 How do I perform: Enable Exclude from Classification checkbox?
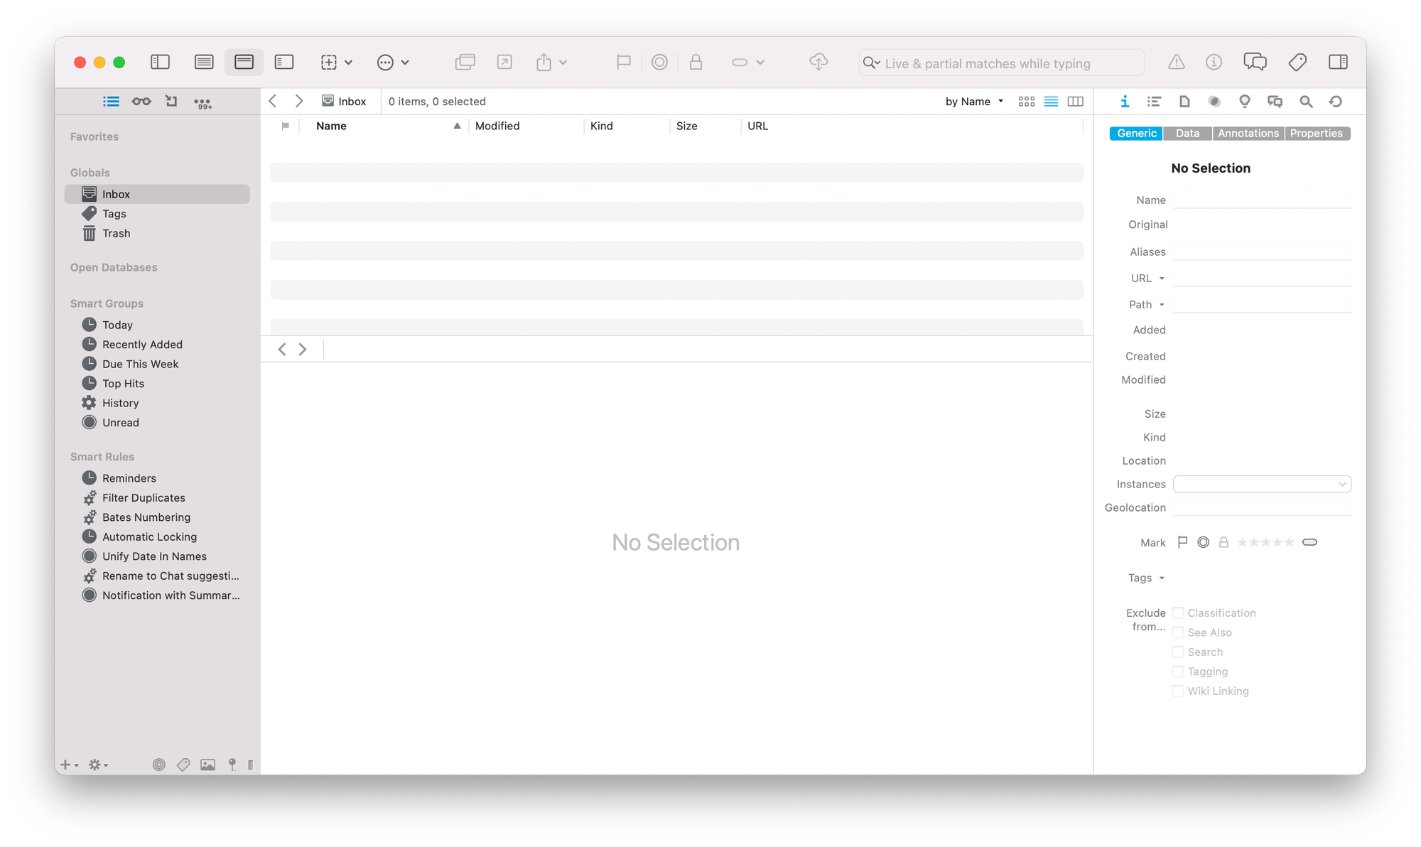tap(1178, 613)
